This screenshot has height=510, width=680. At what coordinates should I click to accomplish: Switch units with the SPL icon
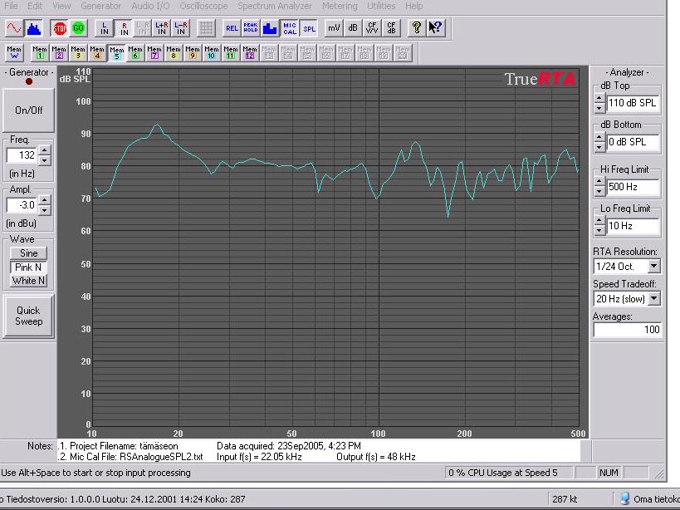coord(309,28)
